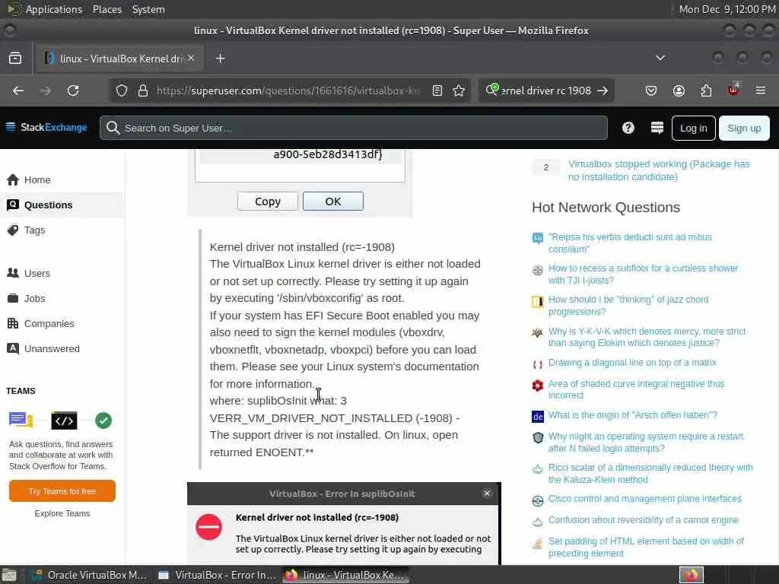Open 'Ricci scalar' Kaluza-Klein question

click(x=650, y=473)
